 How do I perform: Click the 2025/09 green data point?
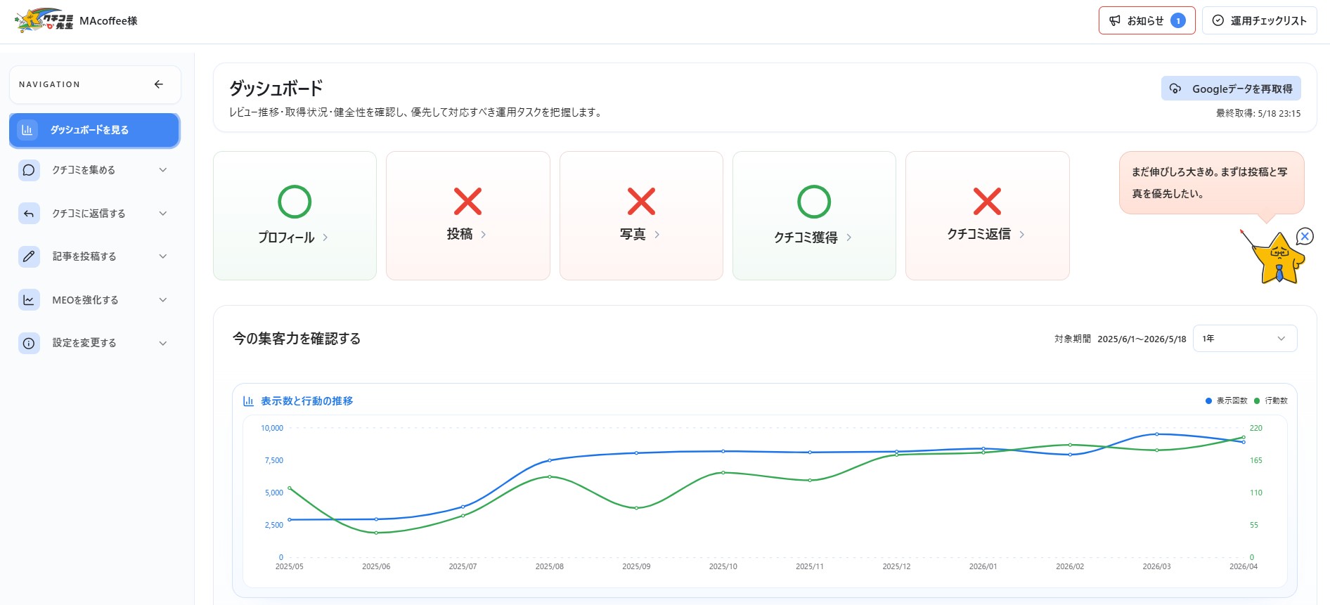click(x=636, y=508)
